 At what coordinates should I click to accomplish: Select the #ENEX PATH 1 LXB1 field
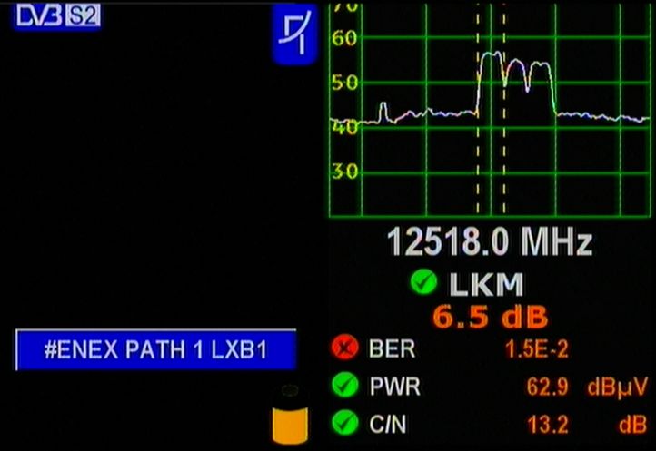click(x=155, y=350)
